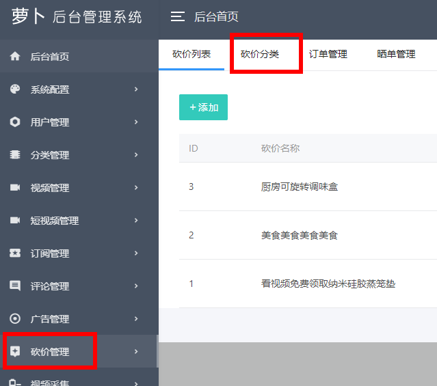Expand the 订阅管理 chevron
437x386 pixels.
[x=136, y=253]
